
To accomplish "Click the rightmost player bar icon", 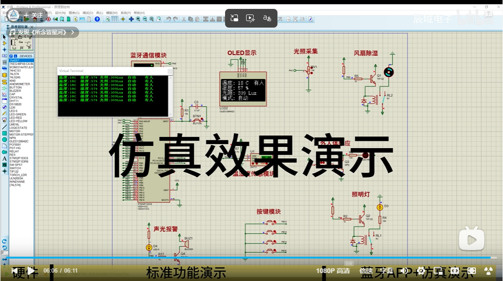I will point(488,271).
